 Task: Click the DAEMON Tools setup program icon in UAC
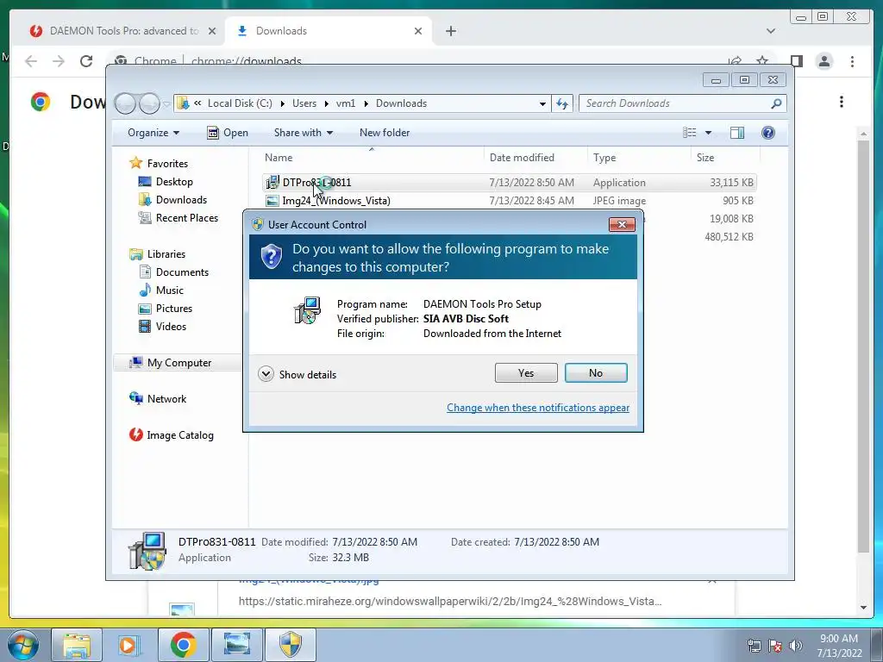(308, 310)
